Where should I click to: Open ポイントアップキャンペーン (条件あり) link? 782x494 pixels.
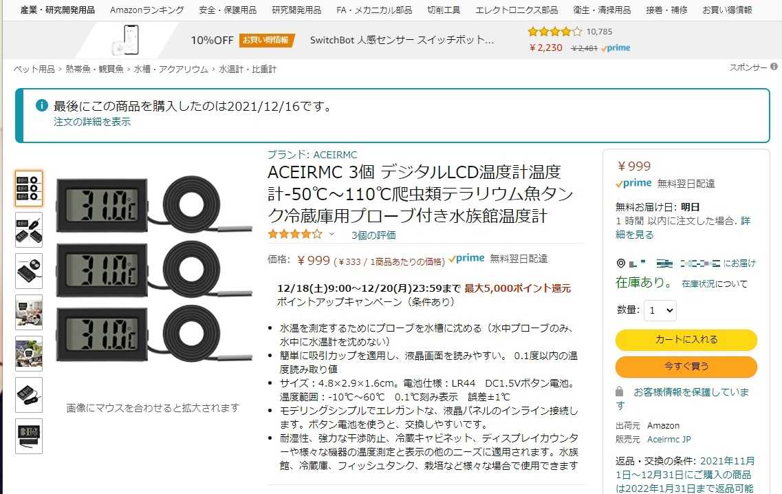[366, 302]
